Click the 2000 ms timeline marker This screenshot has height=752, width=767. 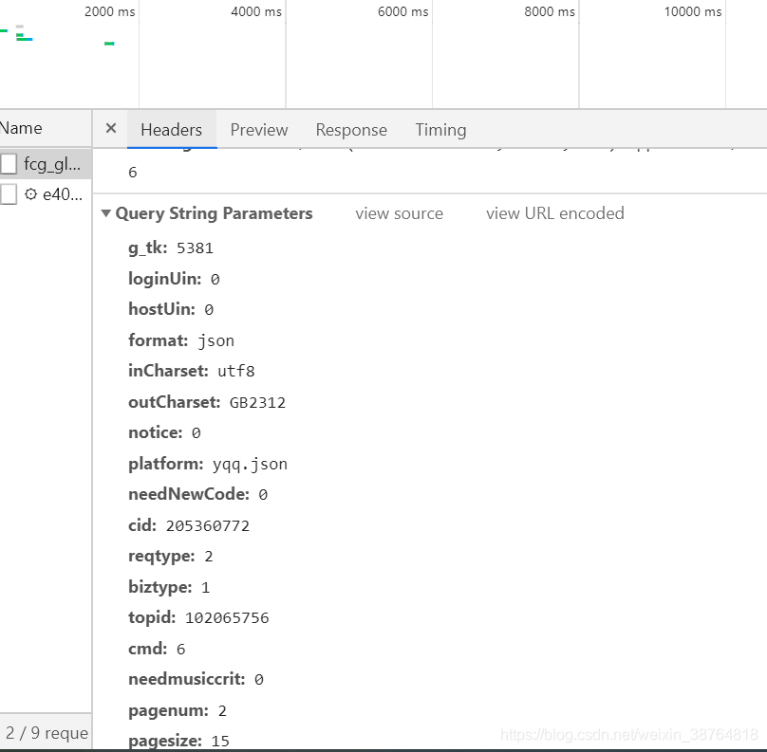click(109, 11)
